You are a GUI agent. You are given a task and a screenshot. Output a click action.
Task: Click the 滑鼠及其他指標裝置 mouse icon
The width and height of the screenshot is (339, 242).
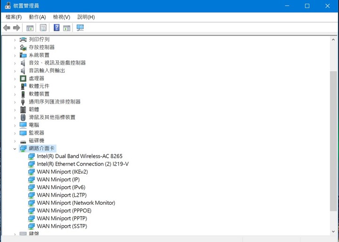23,117
